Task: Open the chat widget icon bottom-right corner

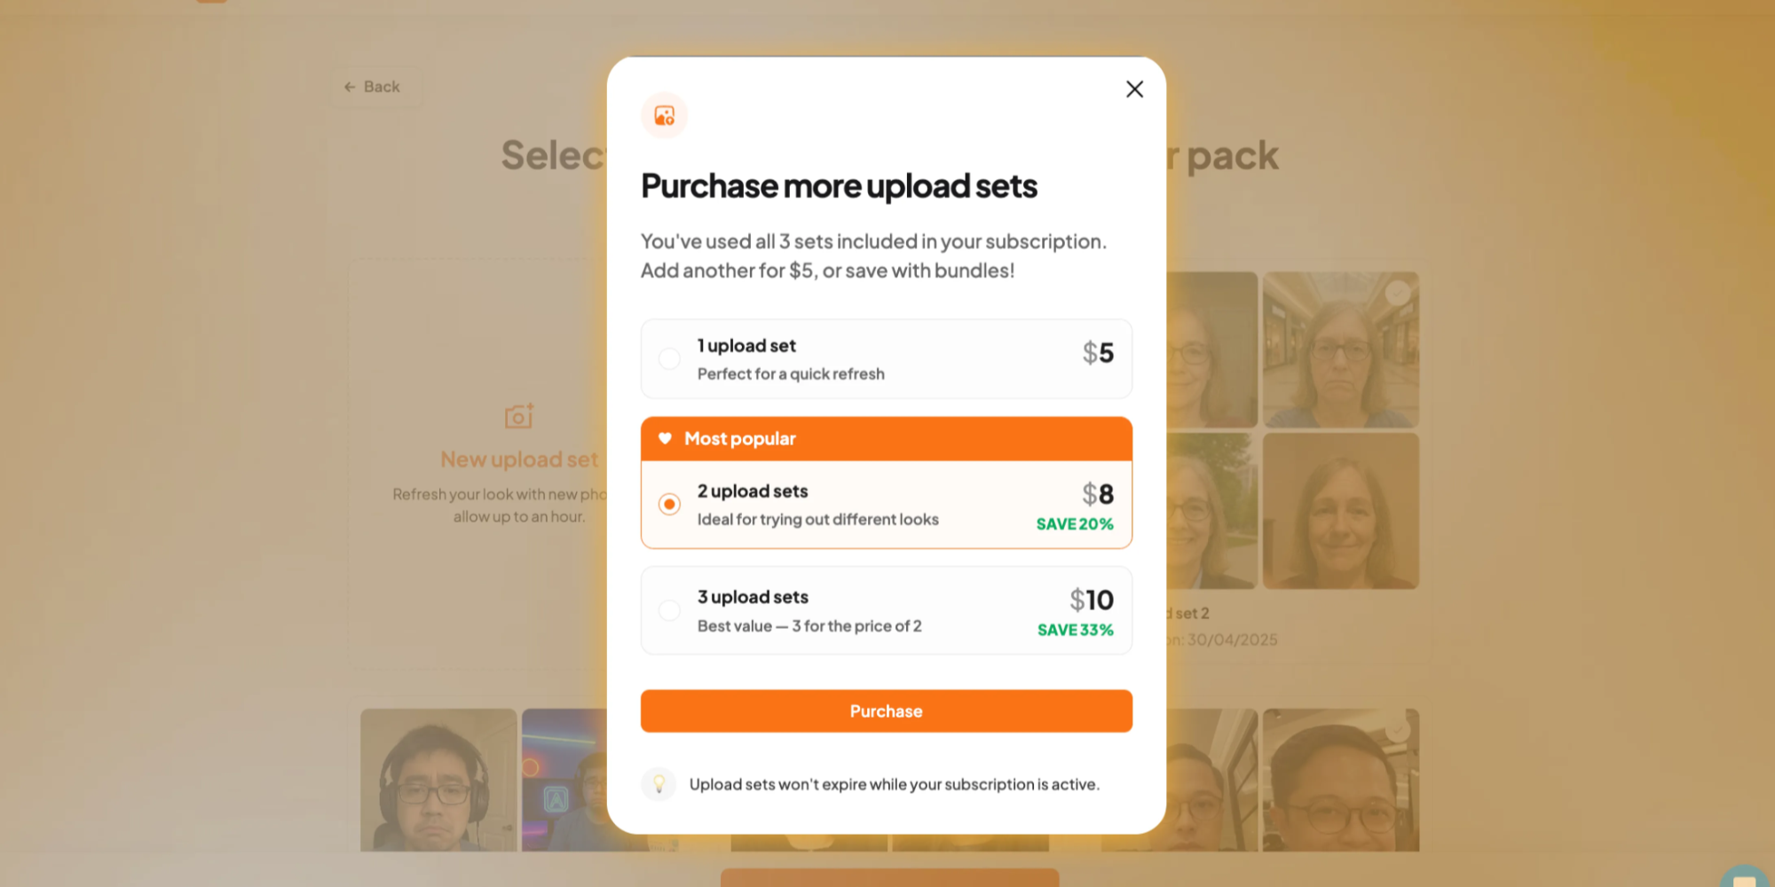Action: coord(1746,876)
